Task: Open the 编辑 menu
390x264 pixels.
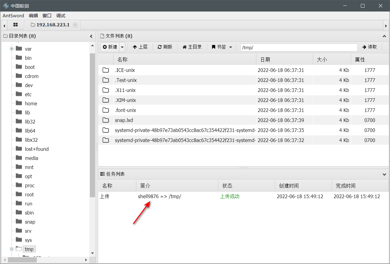Action: click(x=33, y=16)
